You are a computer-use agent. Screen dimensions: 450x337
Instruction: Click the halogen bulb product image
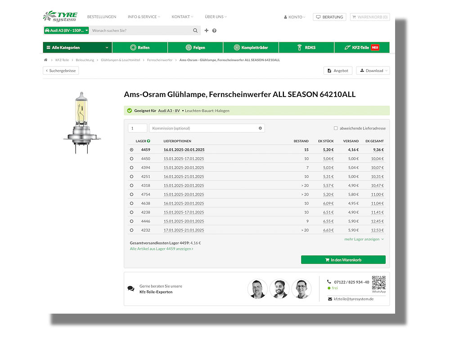tap(82, 123)
